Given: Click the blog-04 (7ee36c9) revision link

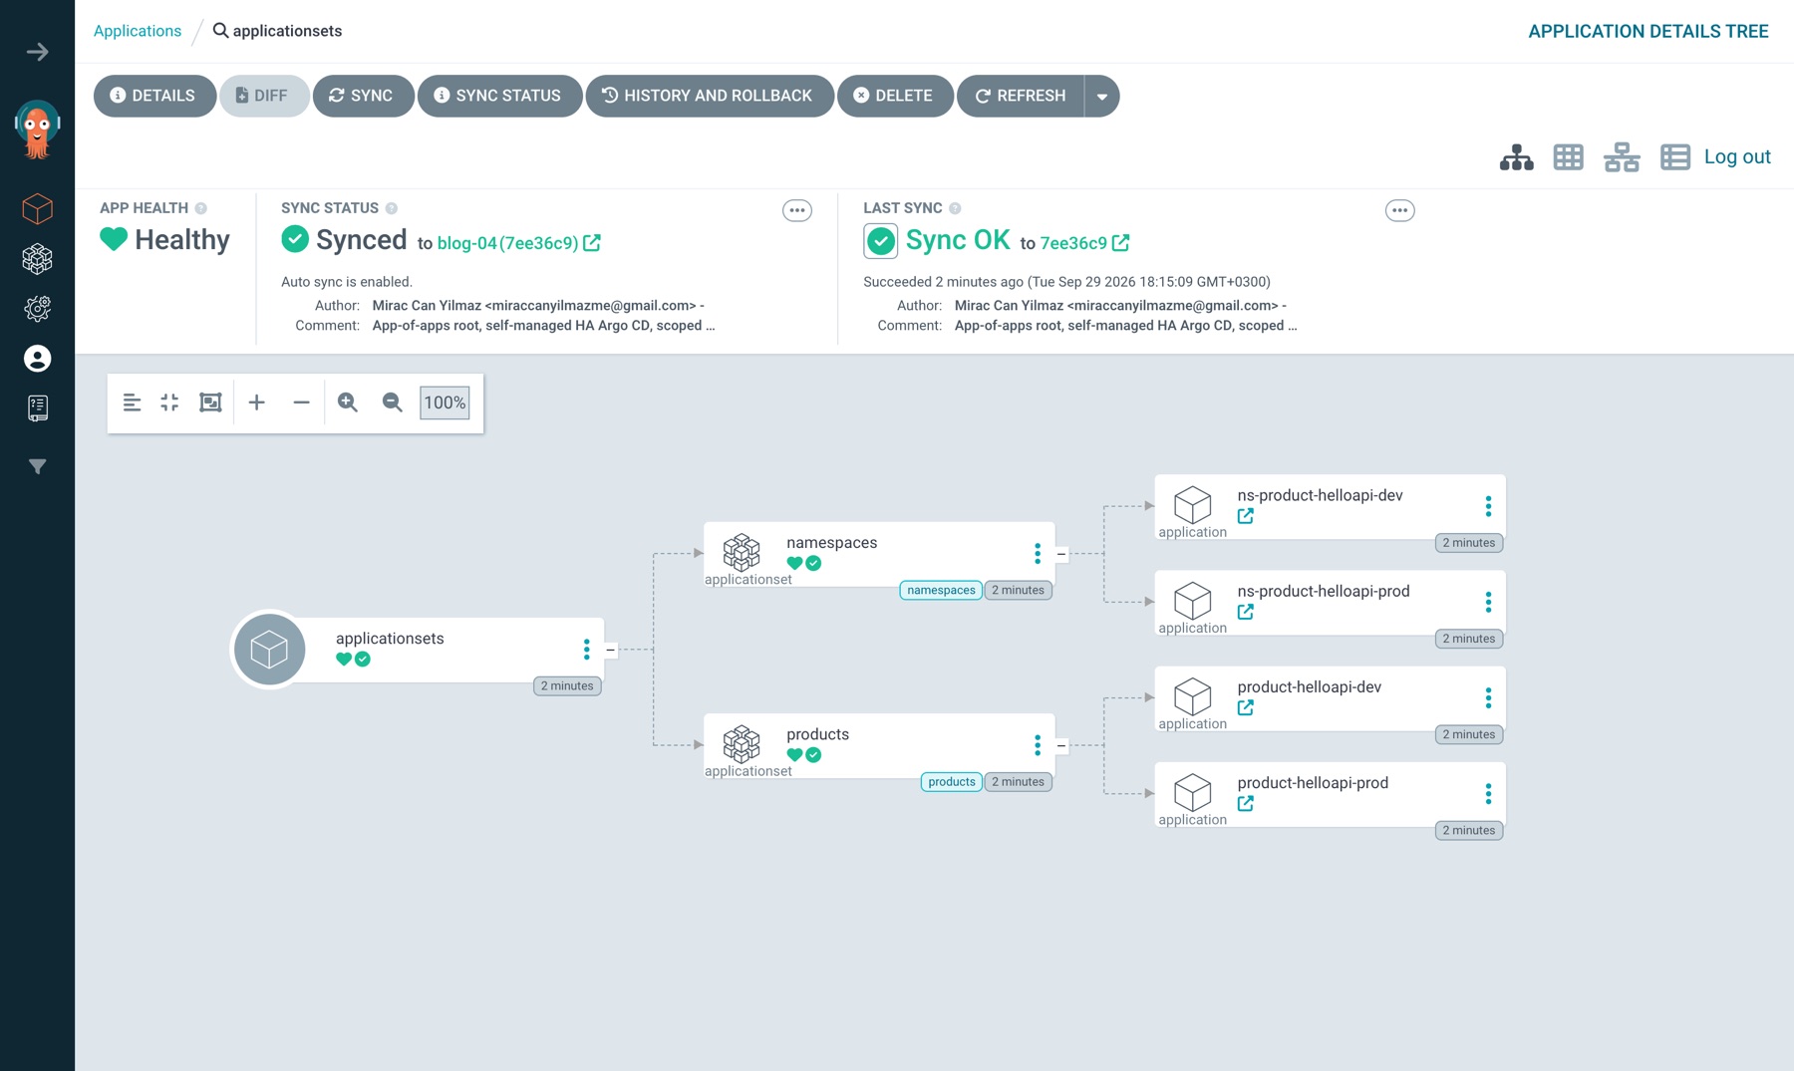Looking at the screenshot, I should pos(508,243).
